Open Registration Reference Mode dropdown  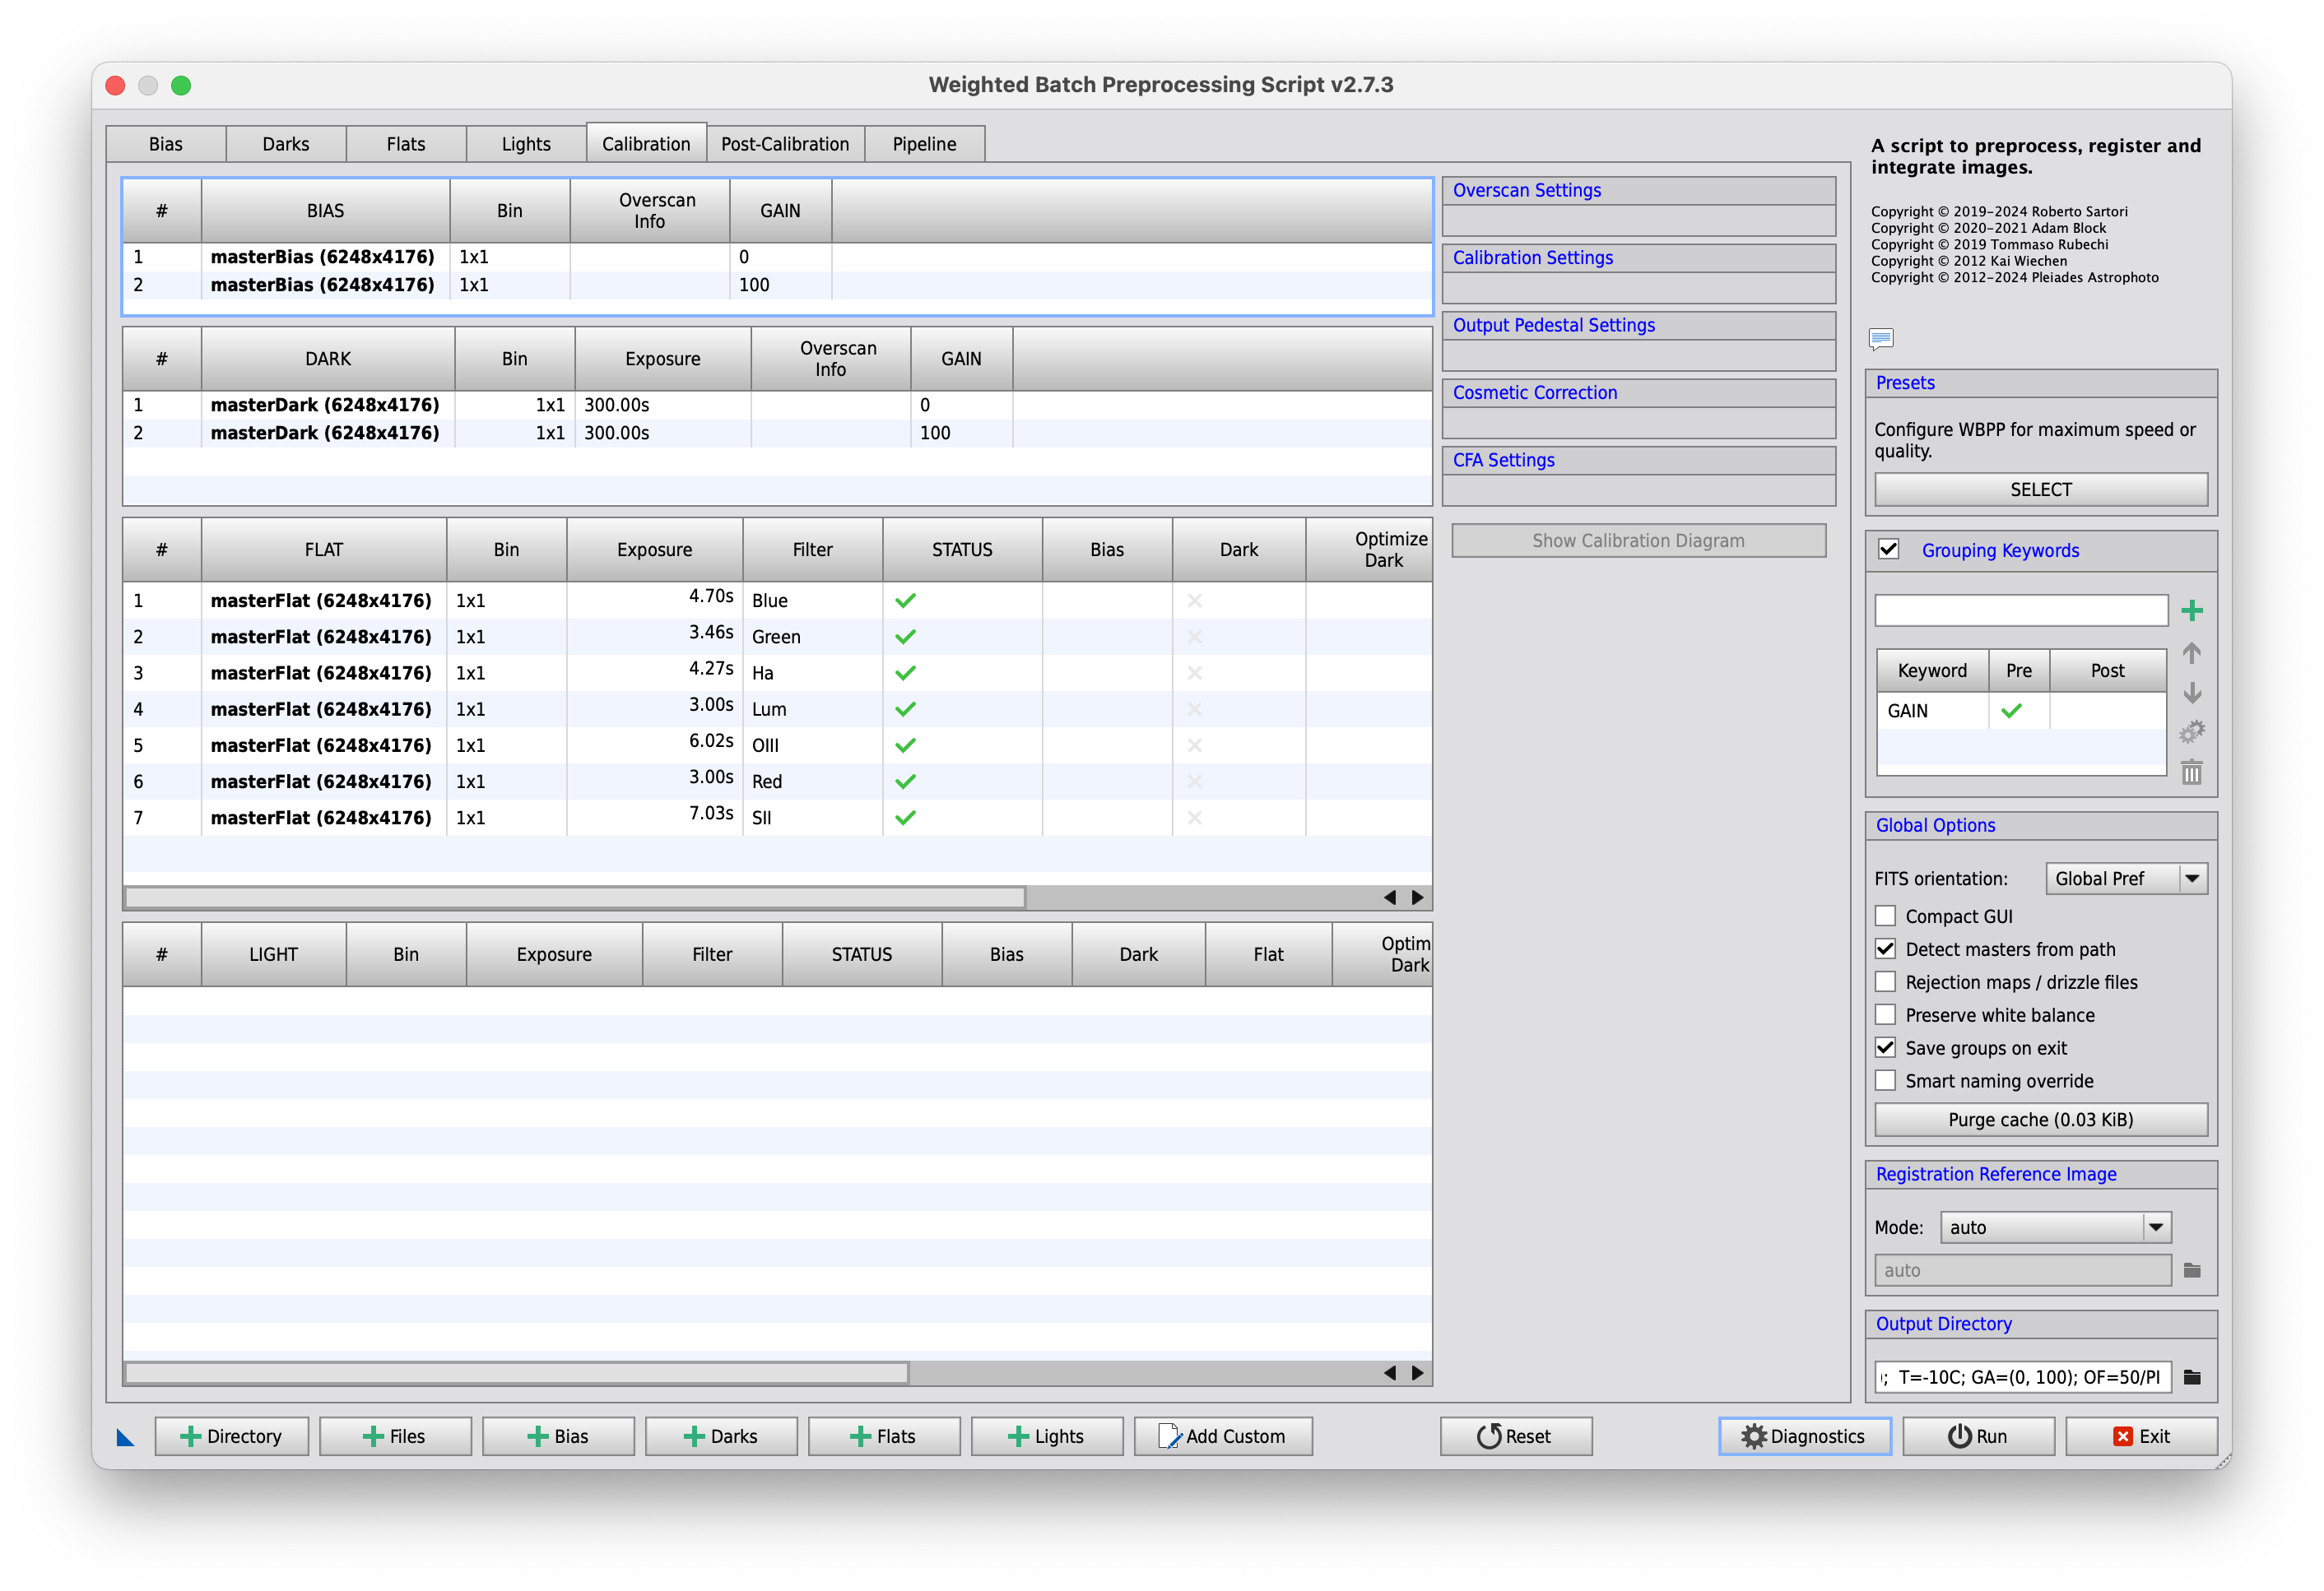2055,1227
